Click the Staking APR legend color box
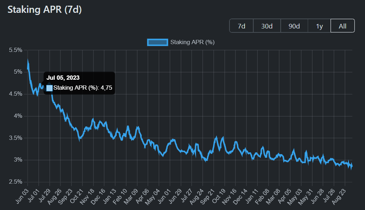The image size is (365, 210). click(157, 42)
